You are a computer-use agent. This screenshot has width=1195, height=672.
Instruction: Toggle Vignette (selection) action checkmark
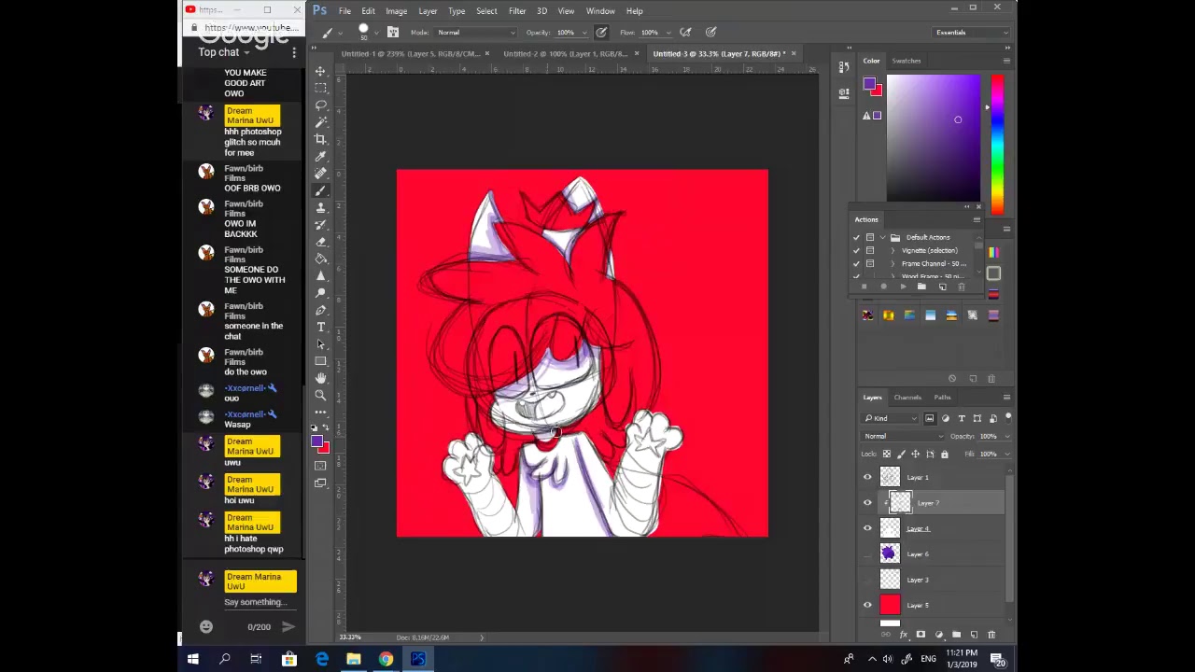[x=856, y=250]
